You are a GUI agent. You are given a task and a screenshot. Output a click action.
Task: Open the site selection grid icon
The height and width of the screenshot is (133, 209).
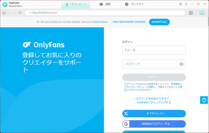click(191, 13)
